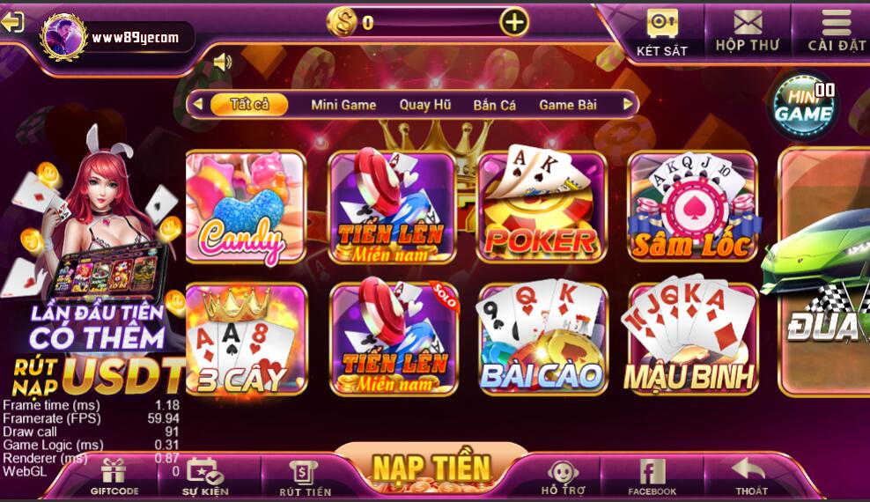The height and width of the screenshot is (502, 870).
Task: Click the logout arrow icon
Action: (12, 22)
